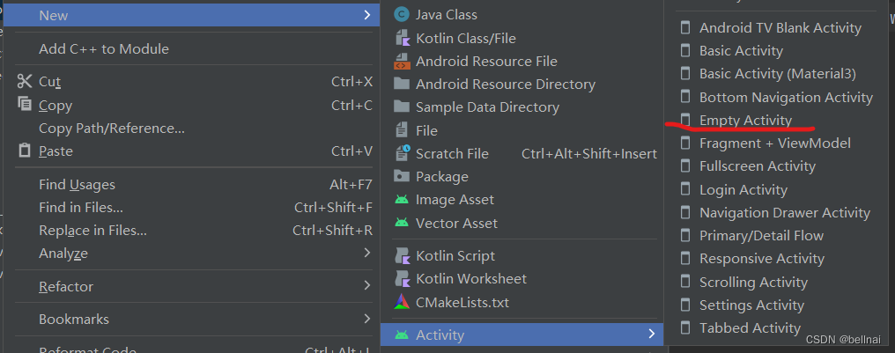The width and height of the screenshot is (895, 353).
Task: Click the CMakeLists.txt label
Action: pyautogui.click(x=462, y=302)
